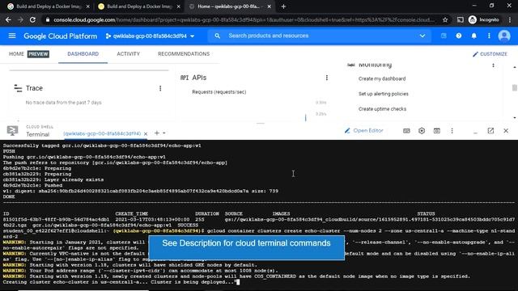Open Cloud Shell in new window
Screen dimensions: 518x291
coord(490,131)
